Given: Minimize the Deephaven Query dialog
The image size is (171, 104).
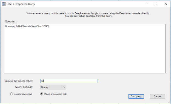Looking at the screenshot, I should point(146,4).
